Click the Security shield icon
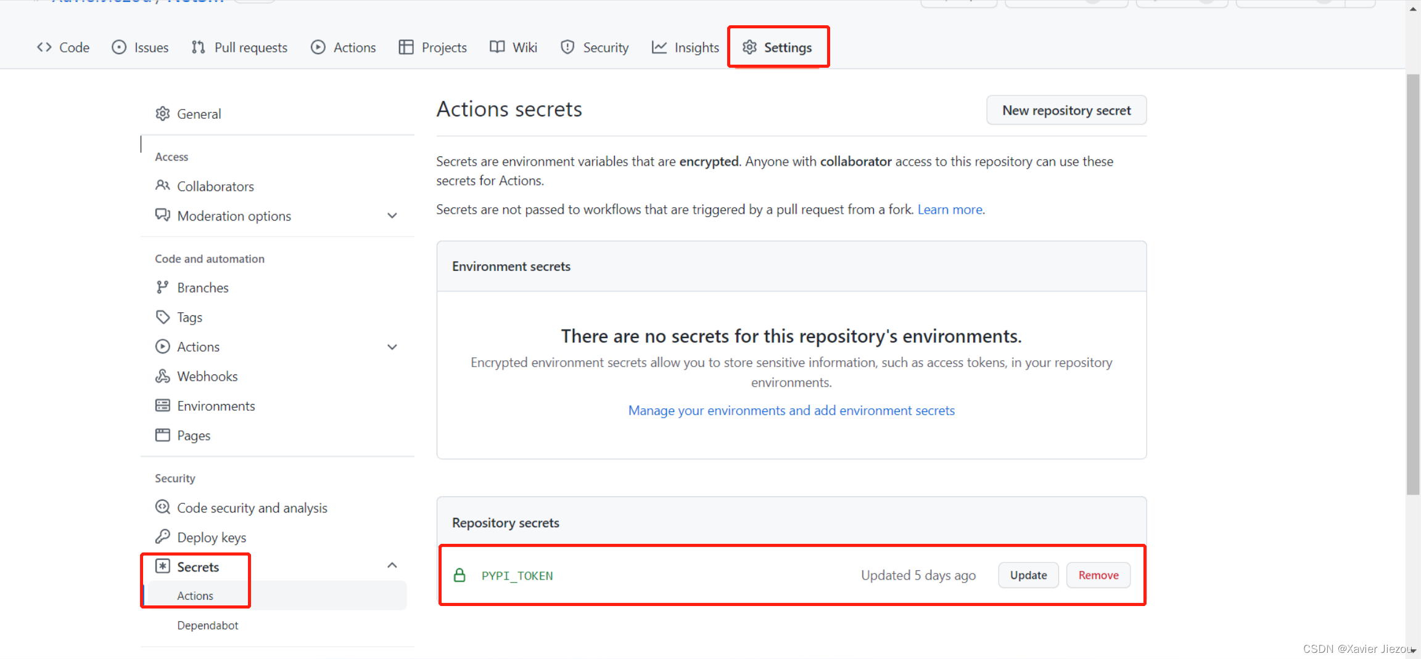Image resolution: width=1421 pixels, height=659 pixels. click(567, 47)
